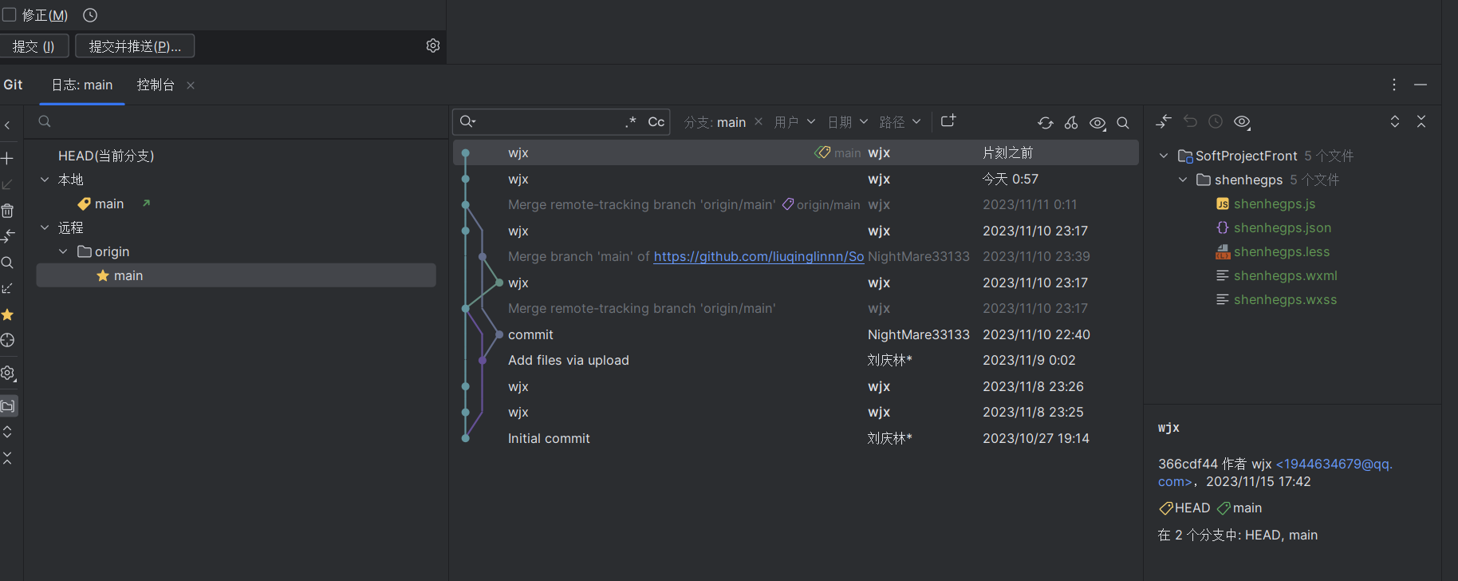Show commit message history clock icon
The image size is (1458, 581).
[90, 15]
